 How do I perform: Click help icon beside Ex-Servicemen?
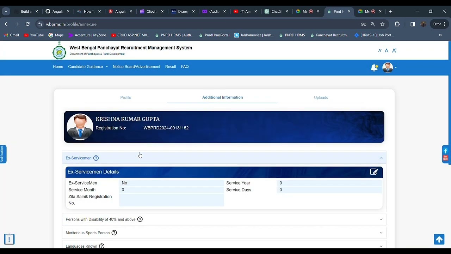pos(96,158)
